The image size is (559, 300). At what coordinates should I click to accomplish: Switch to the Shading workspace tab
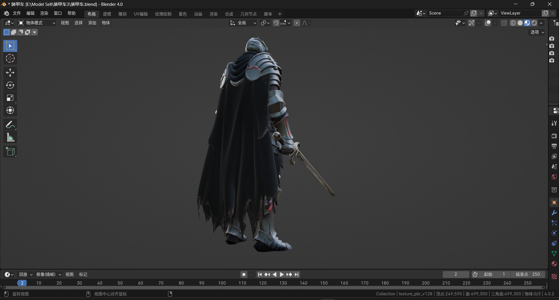(x=183, y=14)
